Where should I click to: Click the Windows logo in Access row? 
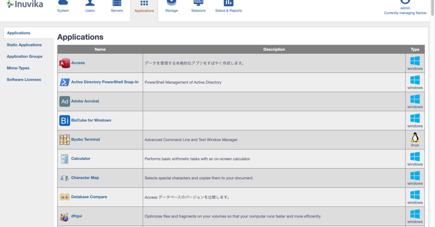(x=415, y=60)
